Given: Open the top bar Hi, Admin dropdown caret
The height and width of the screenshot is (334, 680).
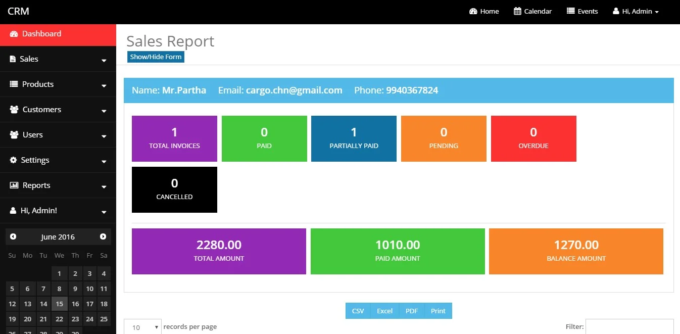Looking at the screenshot, I should coord(657,12).
